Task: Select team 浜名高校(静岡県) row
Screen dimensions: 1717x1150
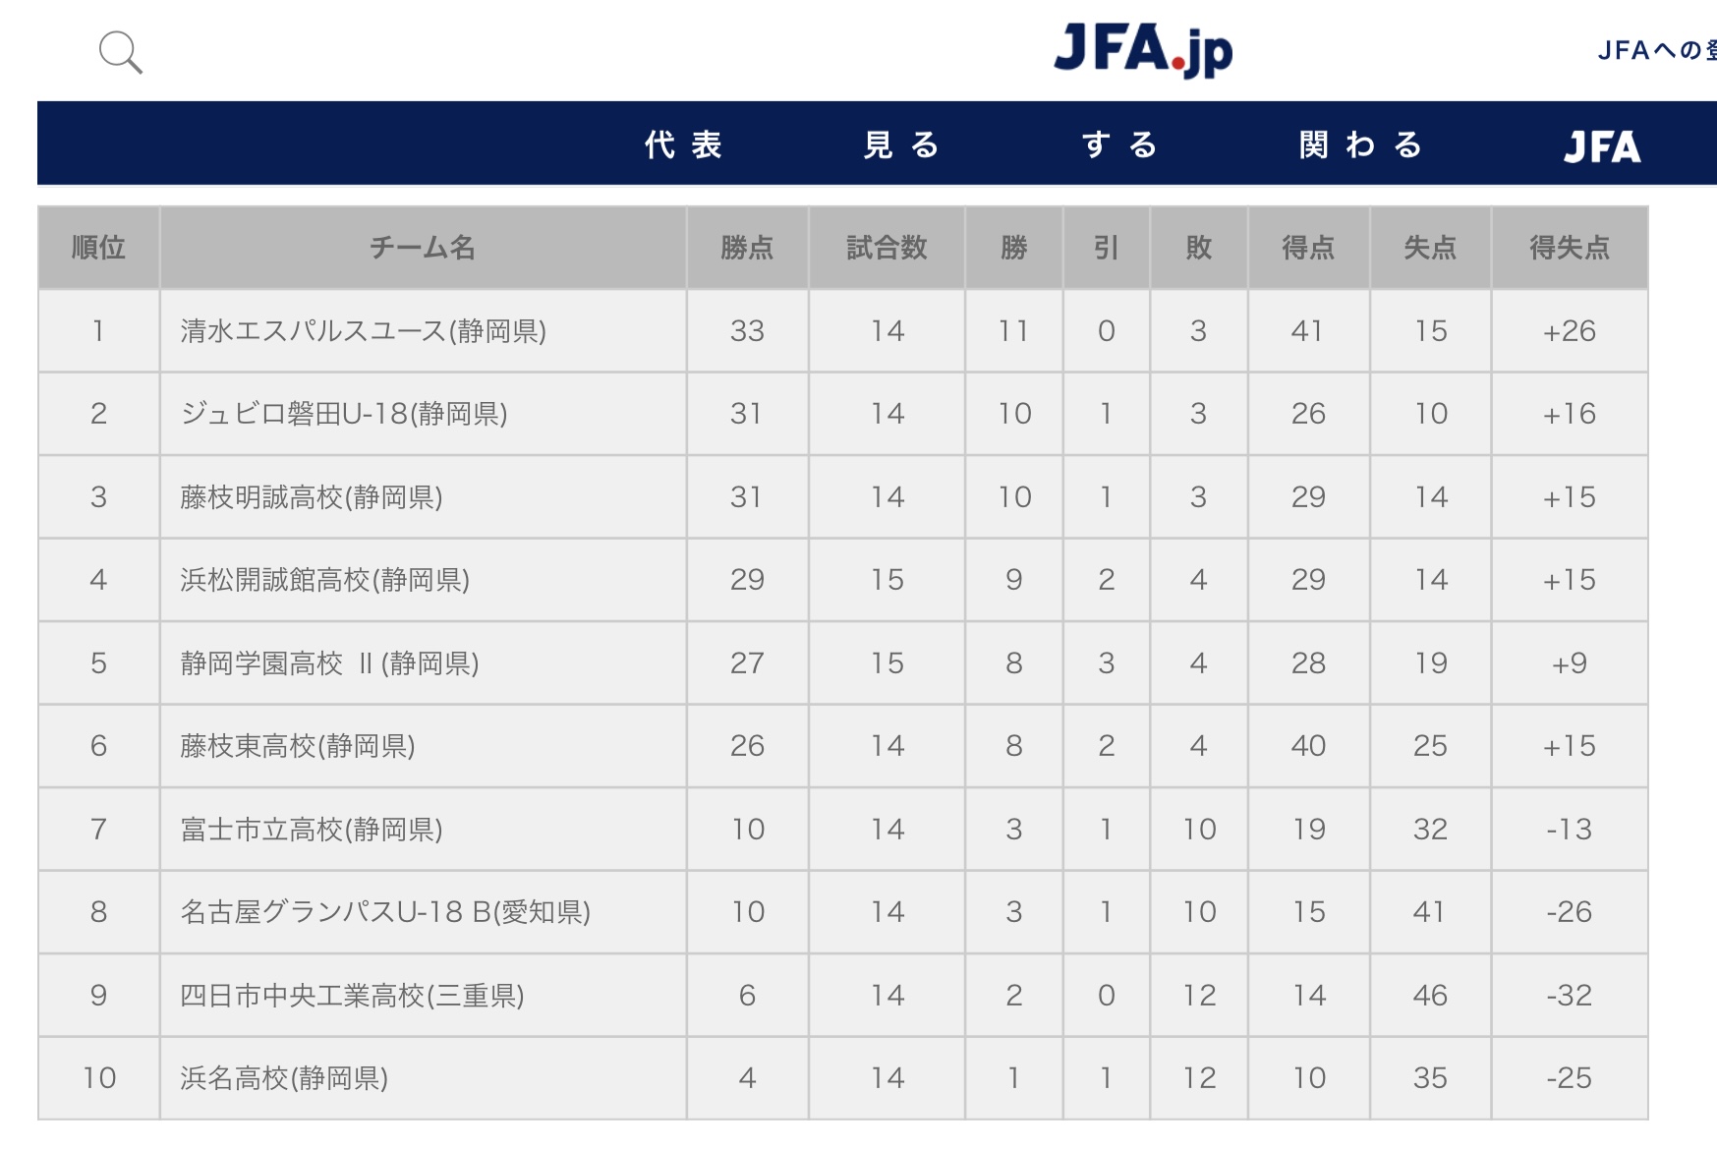Action: (842, 1078)
